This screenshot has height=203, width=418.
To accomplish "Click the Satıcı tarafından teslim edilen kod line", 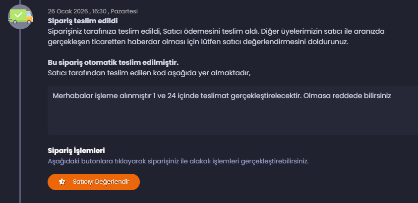I will [149, 73].
